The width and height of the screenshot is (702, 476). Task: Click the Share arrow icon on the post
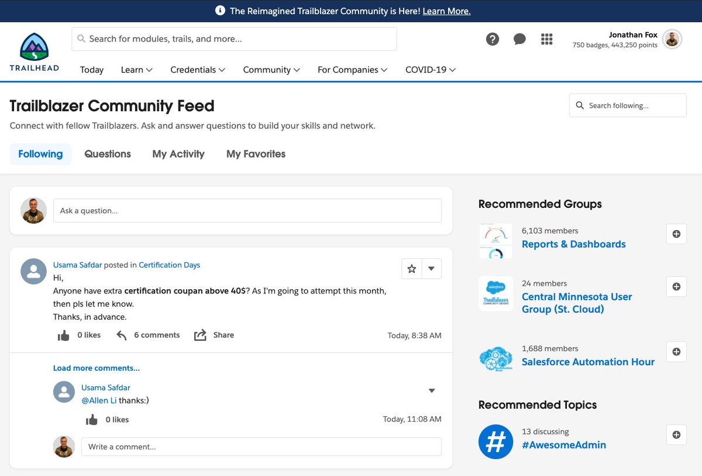point(200,335)
